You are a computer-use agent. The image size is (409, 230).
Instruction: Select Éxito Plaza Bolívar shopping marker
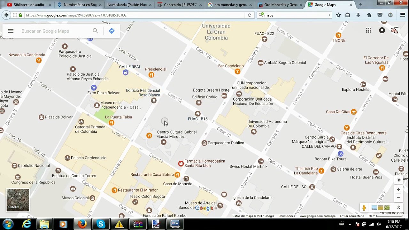(x=94, y=88)
